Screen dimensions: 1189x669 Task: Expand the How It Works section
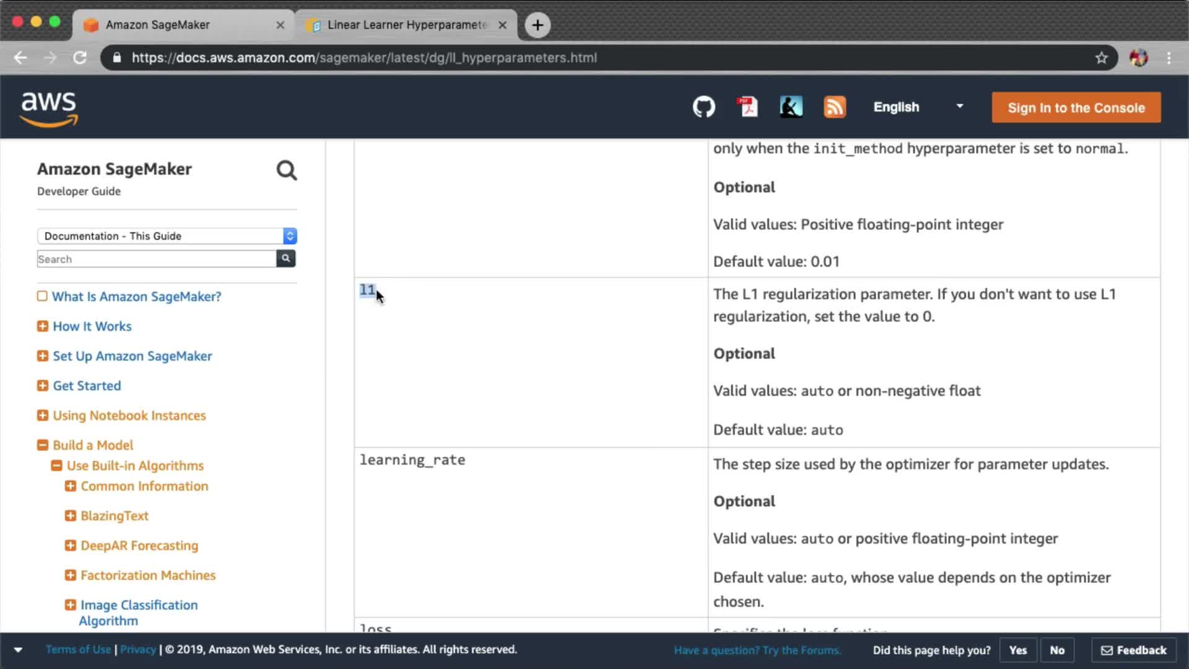[43, 326]
